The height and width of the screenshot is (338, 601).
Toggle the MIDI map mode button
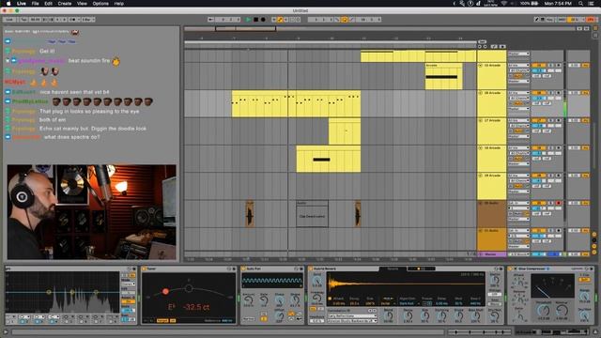pyautogui.click(x=562, y=19)
